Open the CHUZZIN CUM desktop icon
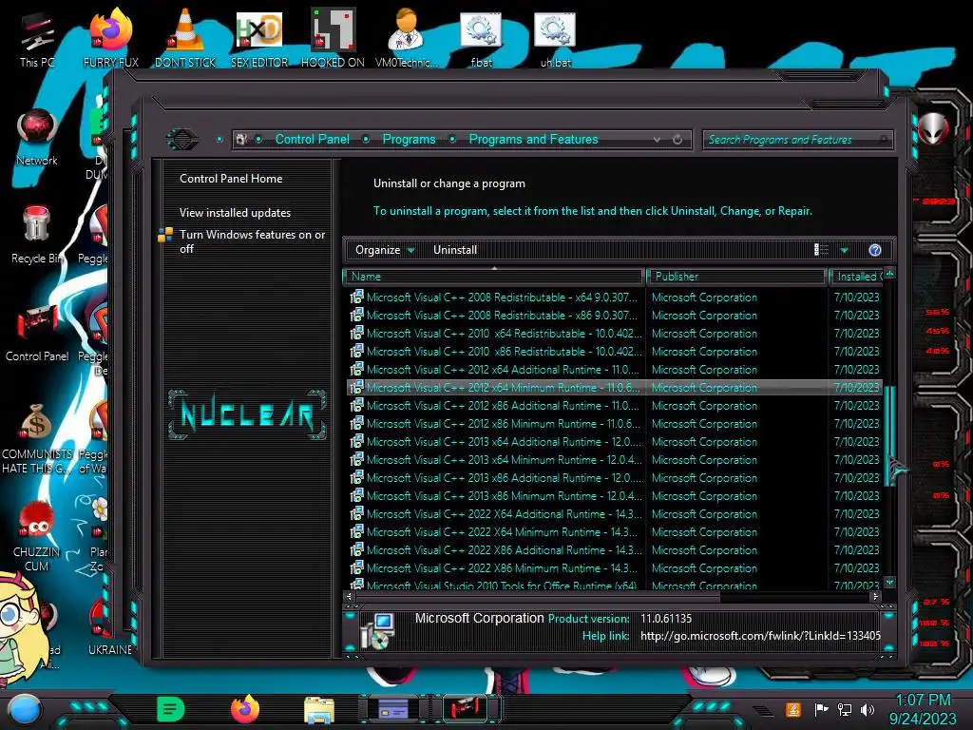Screen dimensions: 973x730 (37, 537)
